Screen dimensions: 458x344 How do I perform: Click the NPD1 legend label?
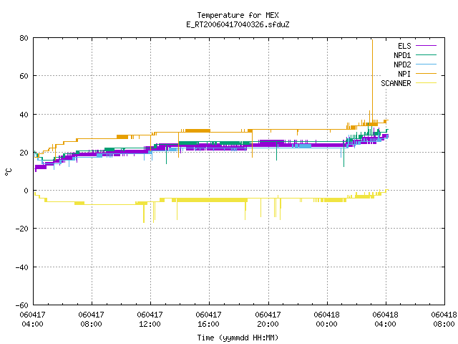pyautogui.click(x=402, y=55)
